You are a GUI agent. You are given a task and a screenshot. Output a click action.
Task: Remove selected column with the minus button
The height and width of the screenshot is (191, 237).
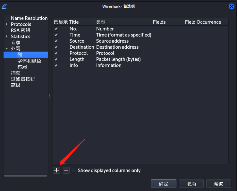point(66,170)
